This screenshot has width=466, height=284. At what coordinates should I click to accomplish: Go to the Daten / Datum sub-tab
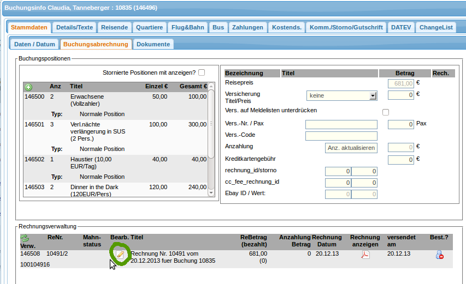coord(34,44)
